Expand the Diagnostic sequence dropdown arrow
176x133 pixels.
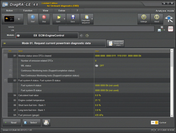(x=92, y=19)
